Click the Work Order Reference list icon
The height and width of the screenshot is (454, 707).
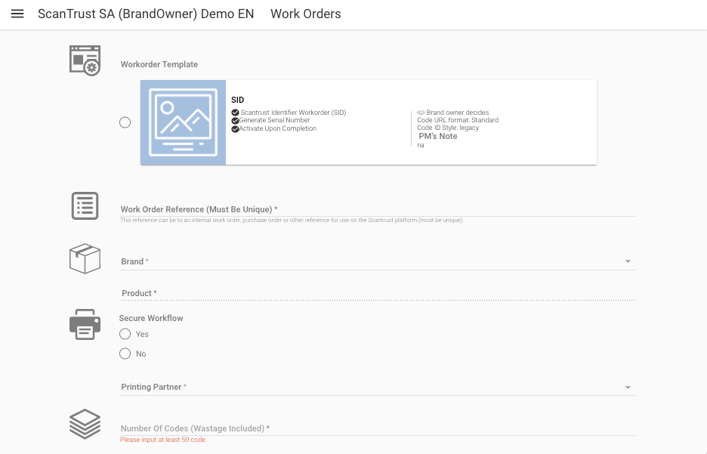[x=85, y=205]
